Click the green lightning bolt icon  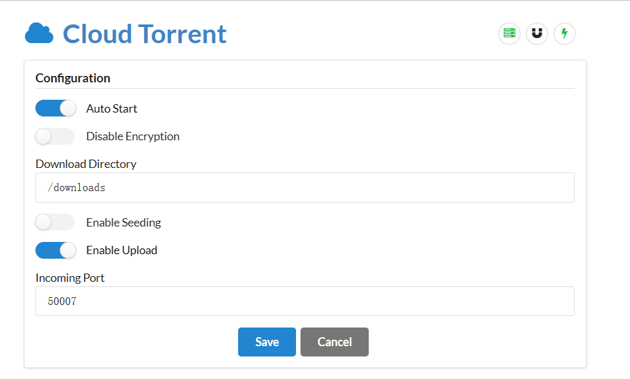pyautogui.click(x=564, y=33)
